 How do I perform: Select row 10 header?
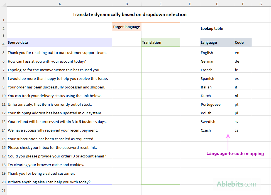(3, 94)
